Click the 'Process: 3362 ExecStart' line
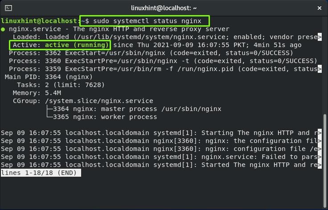The height and width of the screenshot is (210, 328). click(x=151, y=53)
